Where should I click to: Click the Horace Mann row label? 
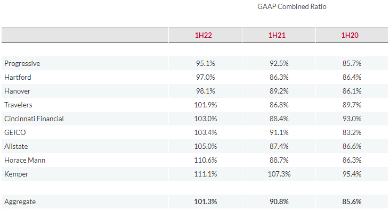tap(25, 161)
